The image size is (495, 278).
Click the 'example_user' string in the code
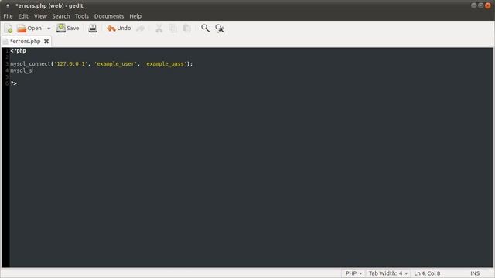coord(115,63)
